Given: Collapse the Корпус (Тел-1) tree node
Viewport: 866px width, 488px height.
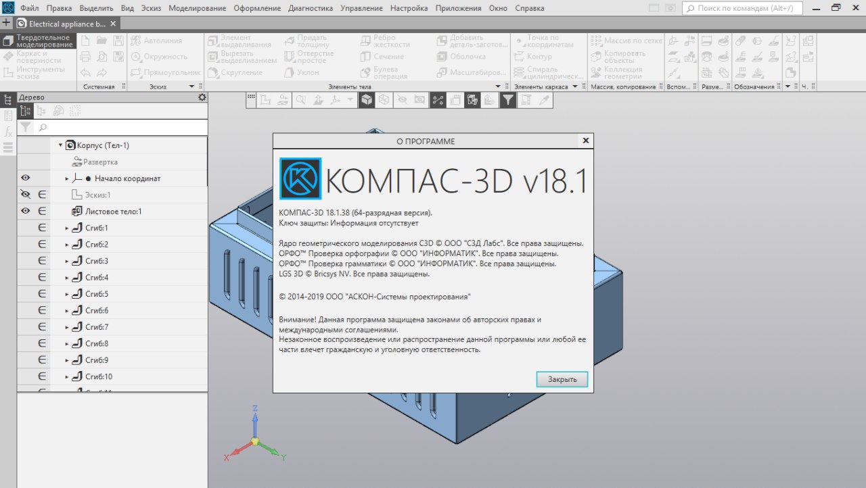Looking at the screenshot, I should click(x=60, y=145).
